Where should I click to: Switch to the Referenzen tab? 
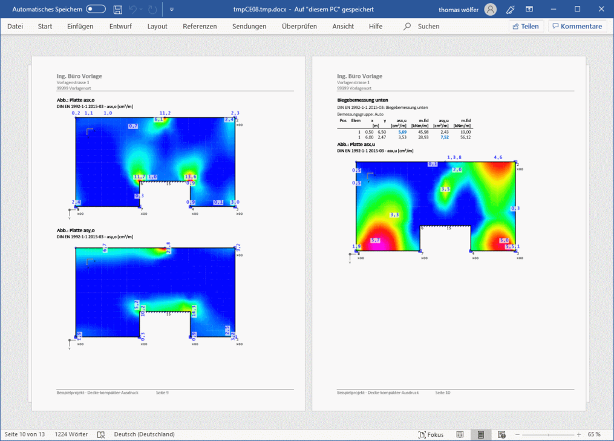pyautogui.click(x=200, y=27)
